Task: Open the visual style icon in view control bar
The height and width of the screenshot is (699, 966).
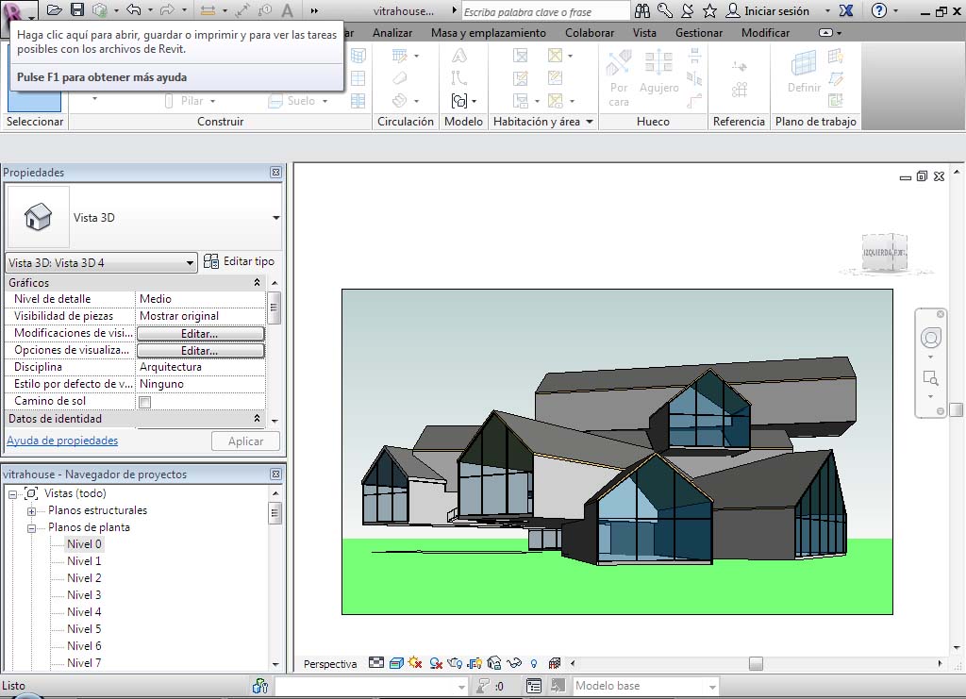Action: pos(396,663)
